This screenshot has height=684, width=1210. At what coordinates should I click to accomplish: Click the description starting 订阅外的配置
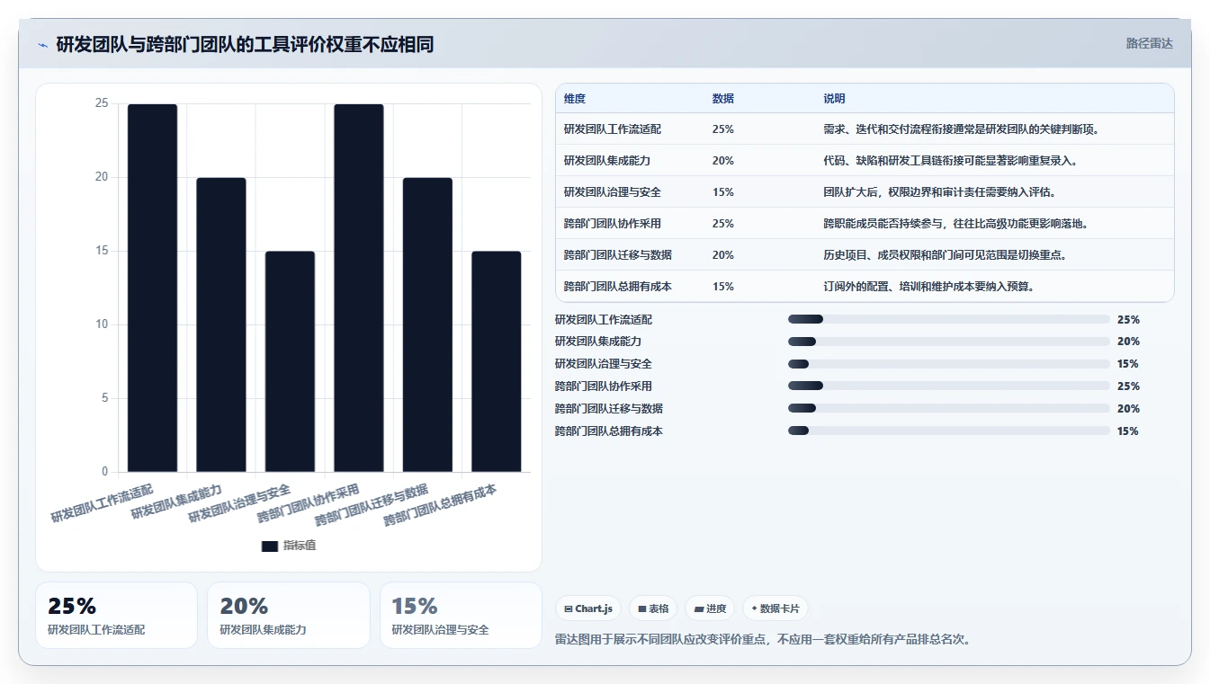click(x=928, y=287)
